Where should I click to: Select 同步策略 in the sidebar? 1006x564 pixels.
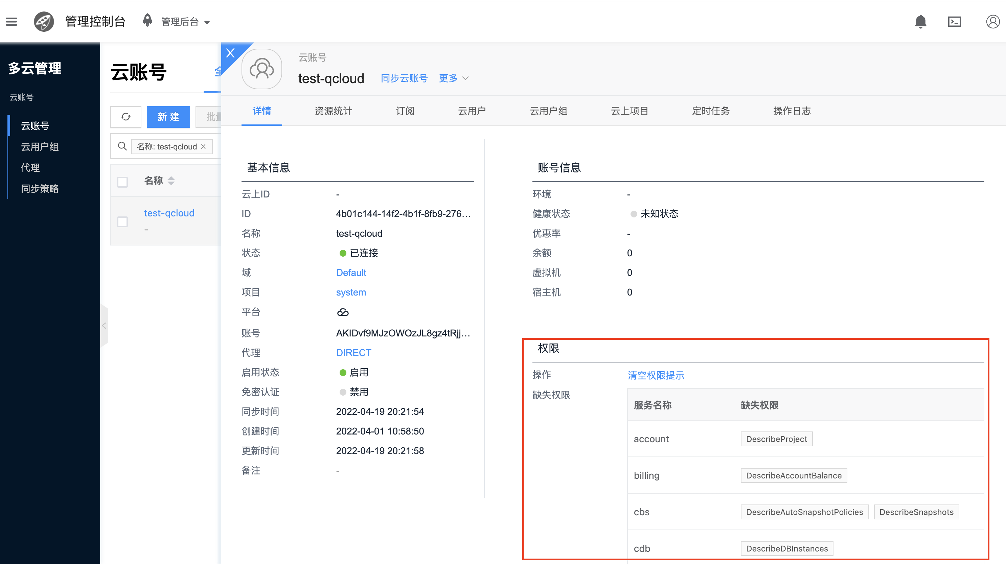[x=40, y=189]
